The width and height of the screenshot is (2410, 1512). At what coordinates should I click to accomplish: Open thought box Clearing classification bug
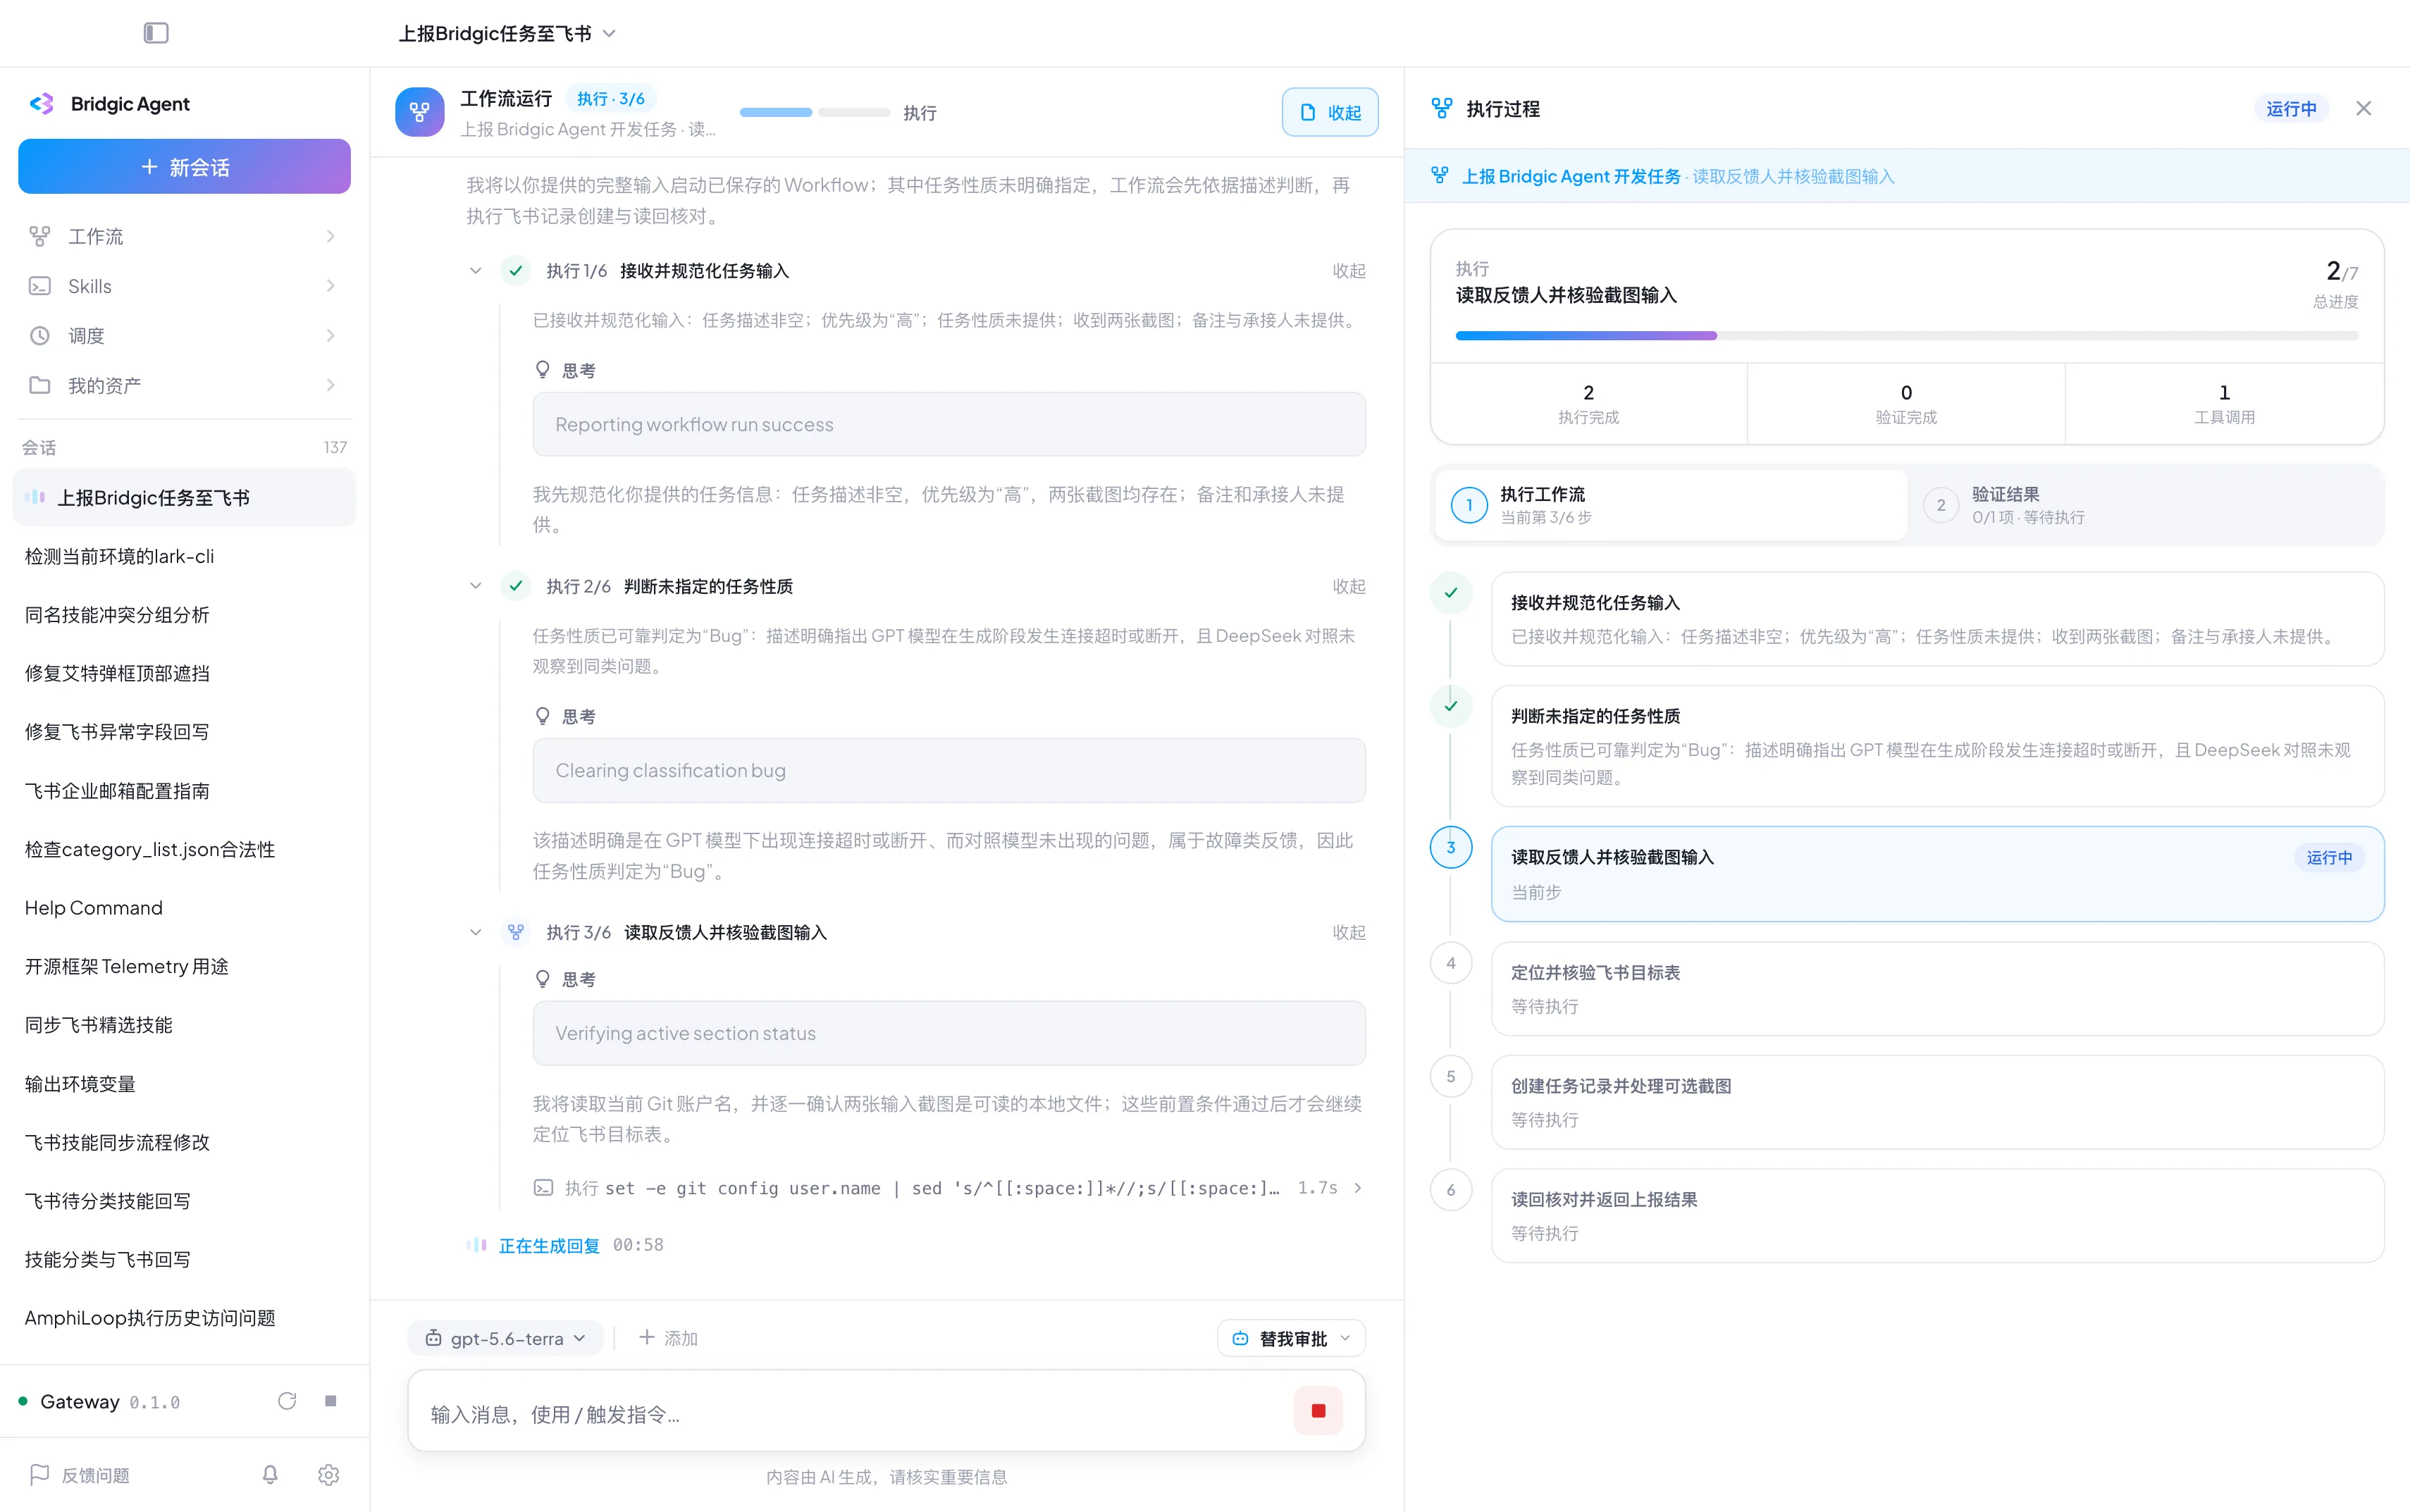949,771
